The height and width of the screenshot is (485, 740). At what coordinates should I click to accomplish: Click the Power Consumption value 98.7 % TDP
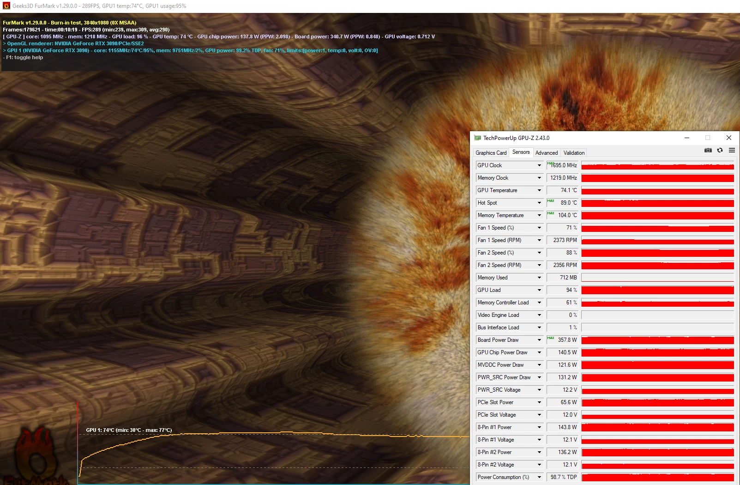click(x=562, y=477)
